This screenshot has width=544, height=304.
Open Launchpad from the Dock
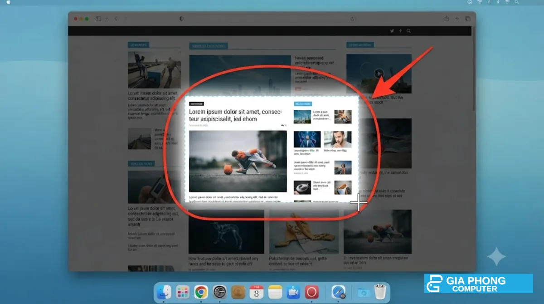(x=182, y=293)
